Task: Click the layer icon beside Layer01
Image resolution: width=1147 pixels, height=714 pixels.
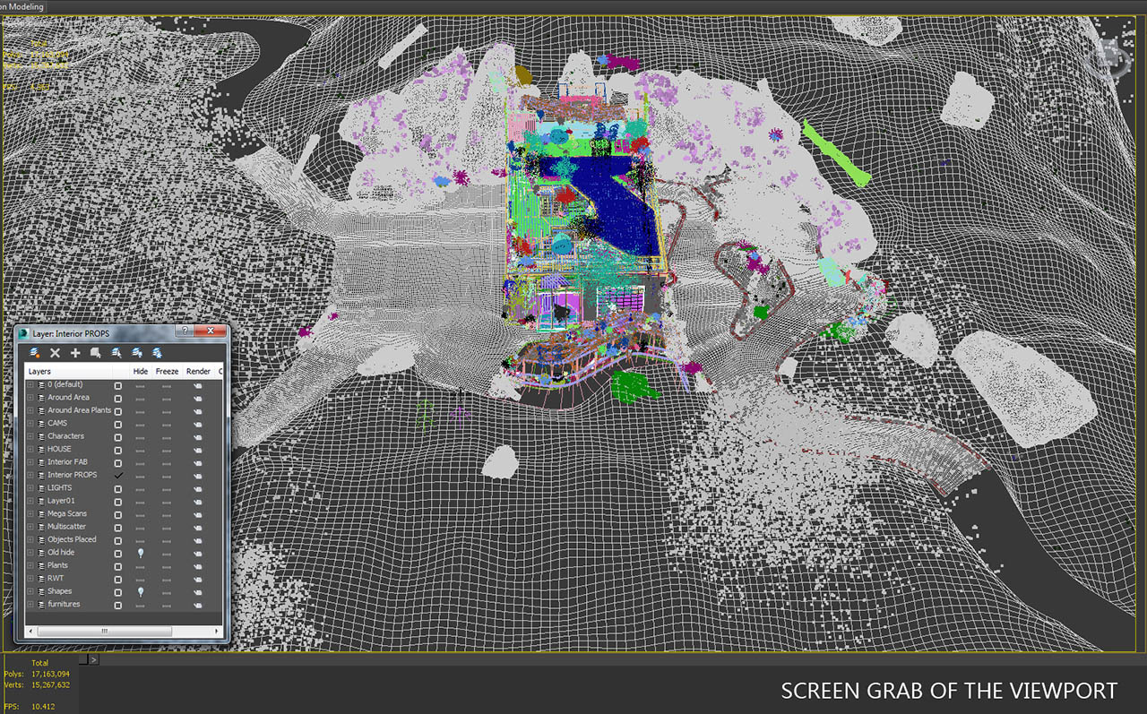Action: [41, 501]
